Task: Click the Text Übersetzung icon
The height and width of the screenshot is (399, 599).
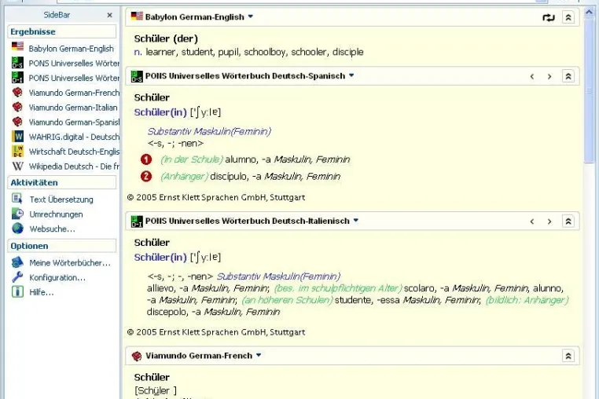Action: click(17, 199)
